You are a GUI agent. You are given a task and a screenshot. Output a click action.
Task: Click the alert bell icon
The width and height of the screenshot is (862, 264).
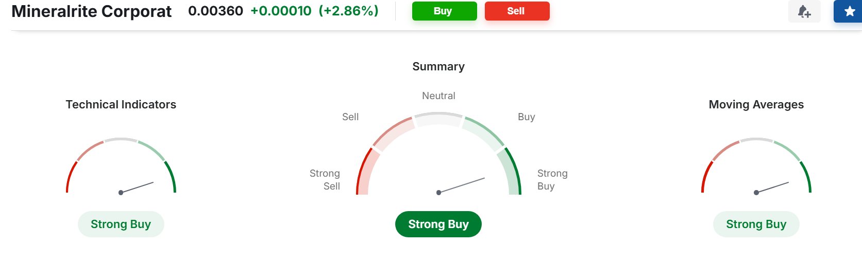click(x=804, y=11)
